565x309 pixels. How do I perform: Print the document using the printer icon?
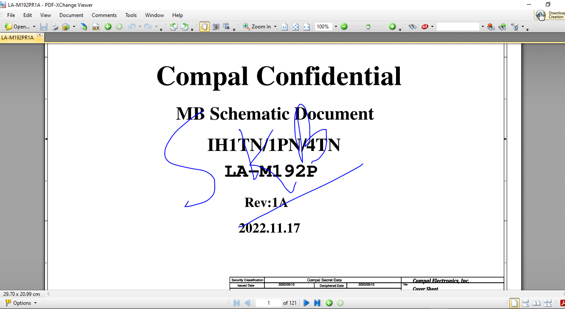point(55,27)
